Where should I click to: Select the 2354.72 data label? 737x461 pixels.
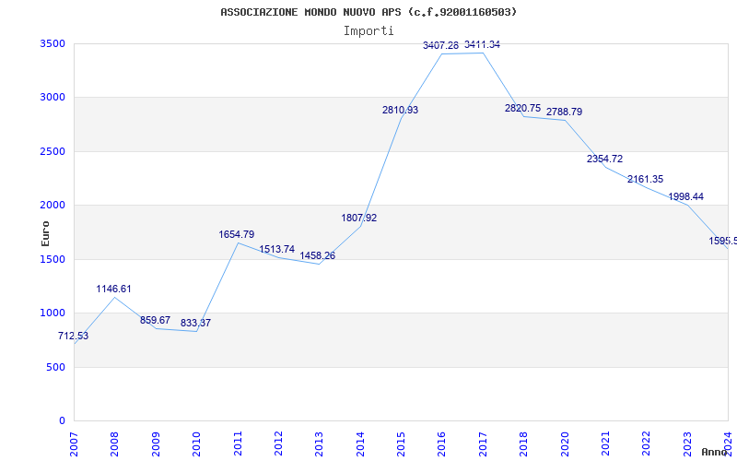coord(604,159)
